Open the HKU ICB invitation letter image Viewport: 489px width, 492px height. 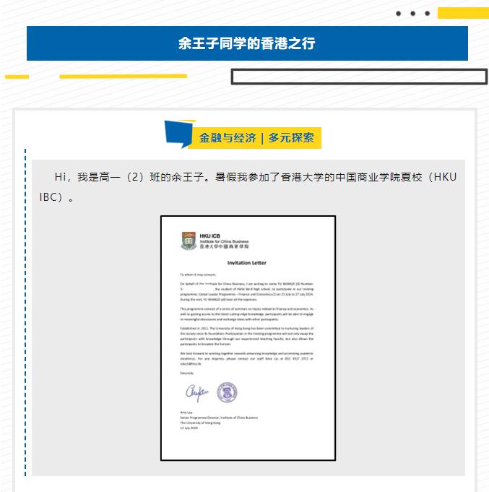tap(248, 338)
